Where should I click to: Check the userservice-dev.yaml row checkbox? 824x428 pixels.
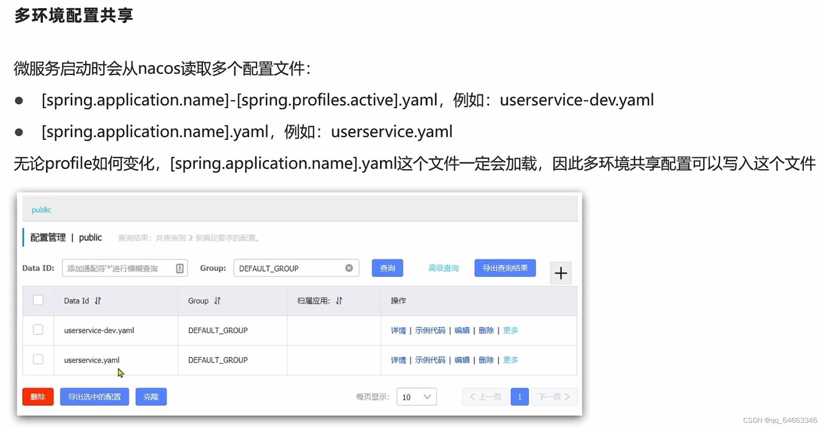pyautogui.click(x=38, y=330)
